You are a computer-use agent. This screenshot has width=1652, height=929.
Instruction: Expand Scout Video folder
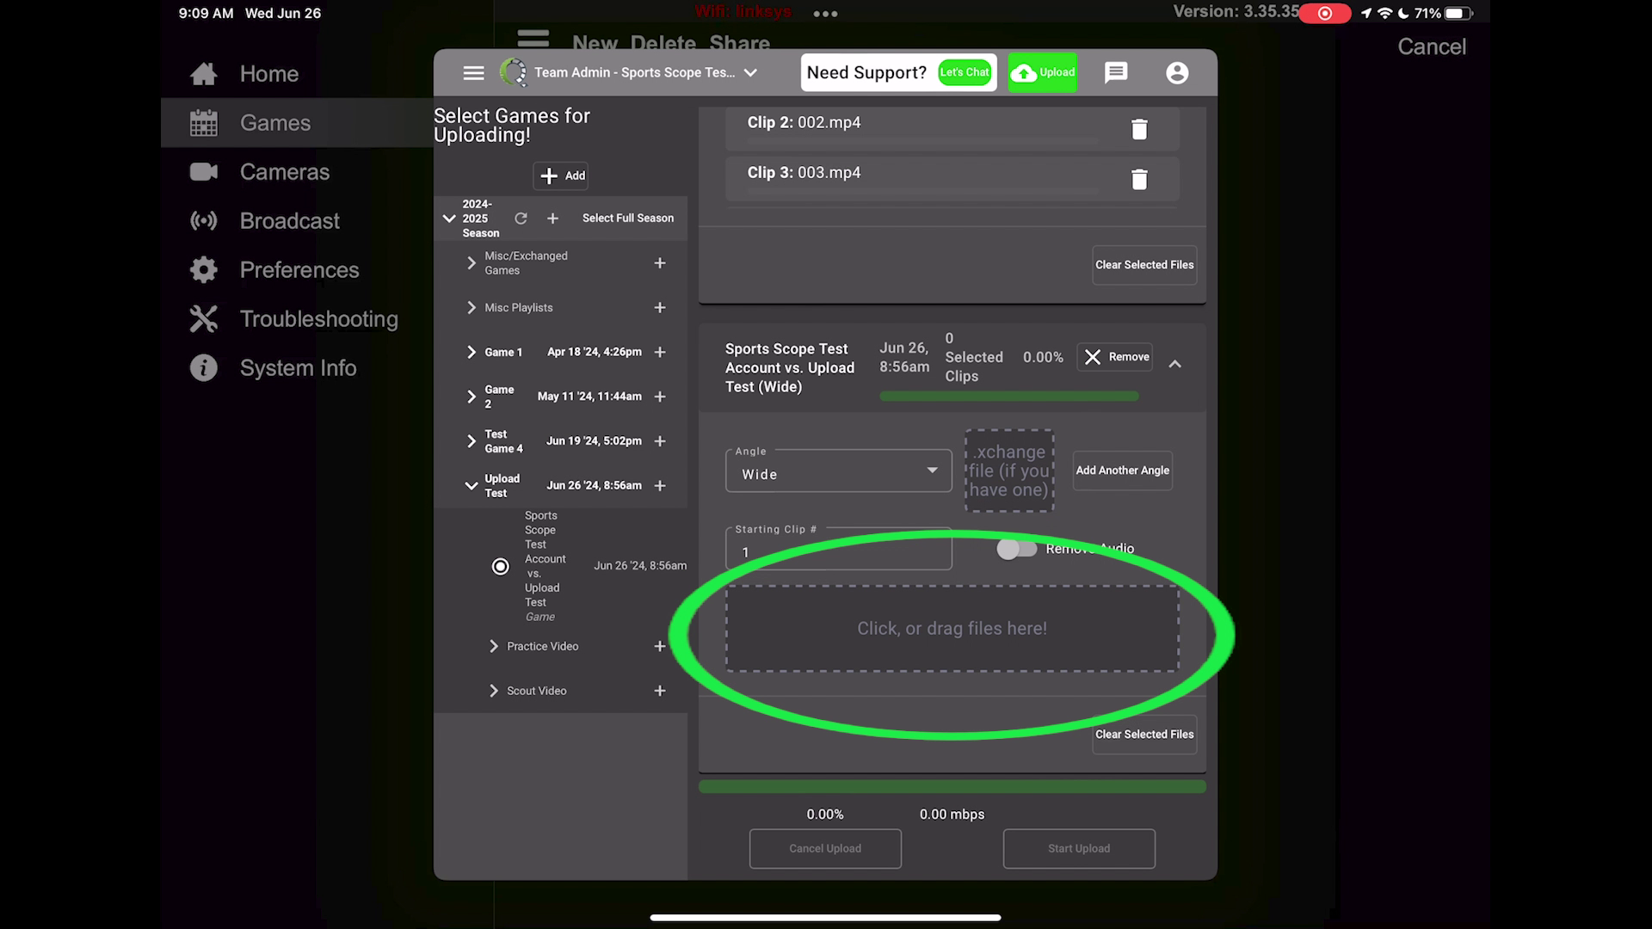click(x=493, y=691)
